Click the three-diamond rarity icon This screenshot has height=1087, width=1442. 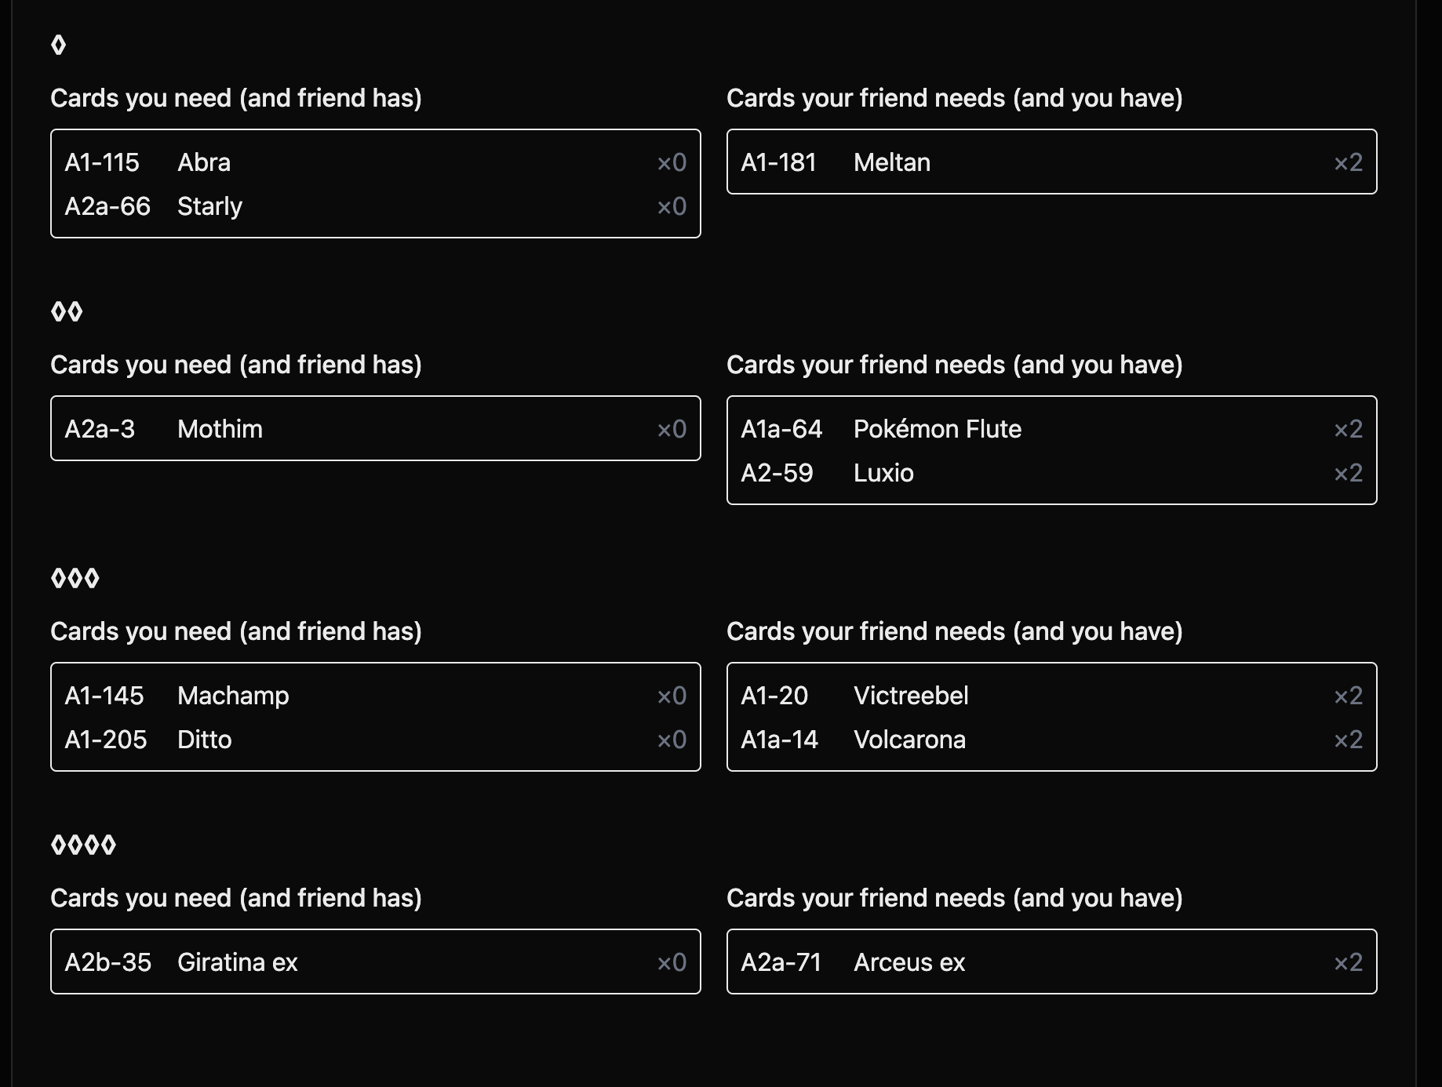pos(75,578)
